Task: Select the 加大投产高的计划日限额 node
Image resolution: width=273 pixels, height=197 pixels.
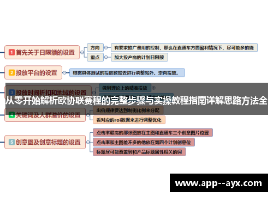Action: [139, 57]
